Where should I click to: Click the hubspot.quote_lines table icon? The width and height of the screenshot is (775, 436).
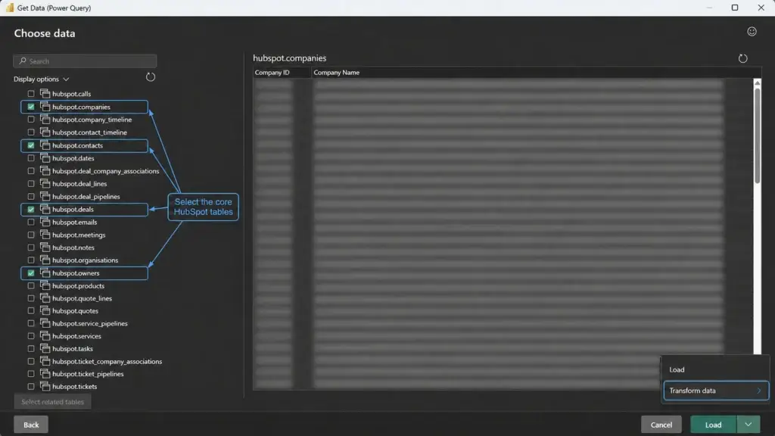(x=45, y=298)
